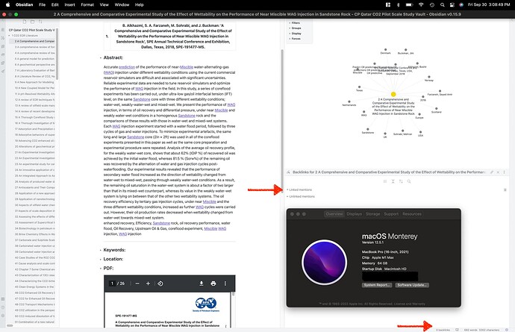515x332 pixels.
Task: Fold the Abstract heading
Action: click(101, 57)
